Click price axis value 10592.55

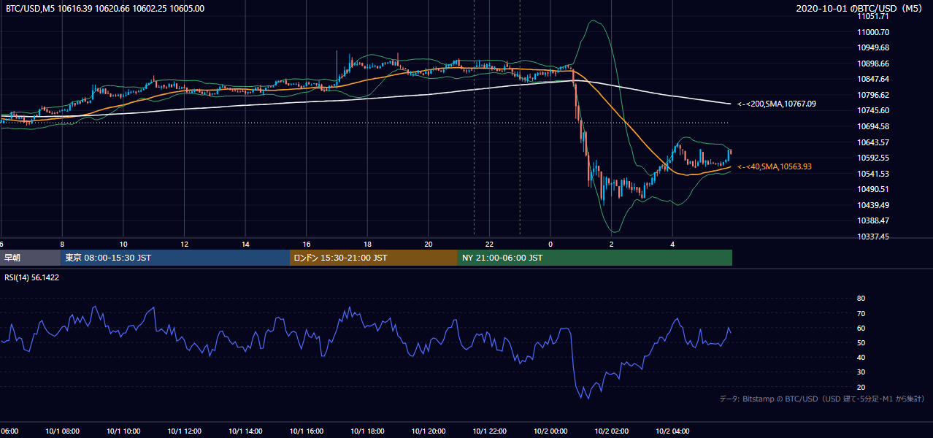(x=874, y=158)
